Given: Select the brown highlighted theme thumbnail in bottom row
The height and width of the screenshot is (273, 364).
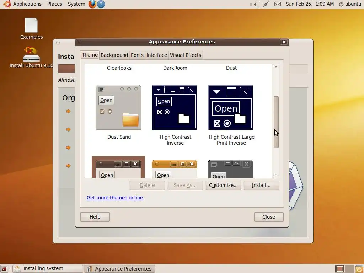Looking at the screenshot, I should pos(118,167).
